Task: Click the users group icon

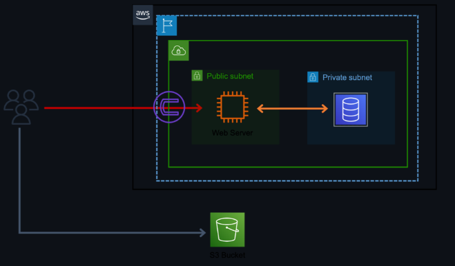Action: tap(21, 107)
